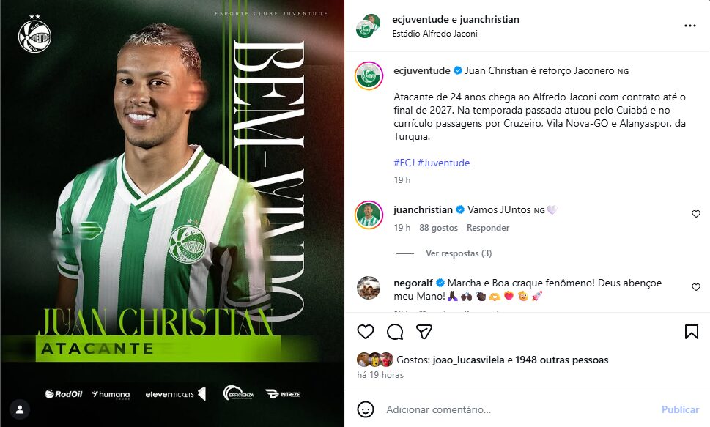
Task: Like negoralf's comment heart
Action: (x=696, y=287)
